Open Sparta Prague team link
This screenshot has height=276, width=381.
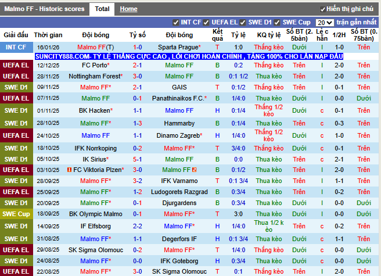click(x=179, y=47)
